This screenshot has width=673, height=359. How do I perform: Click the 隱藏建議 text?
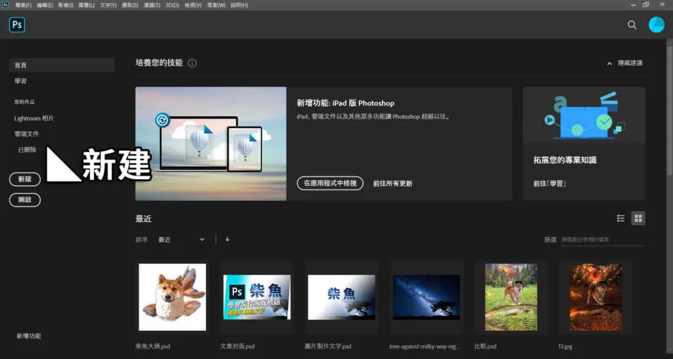pos(630,63)
